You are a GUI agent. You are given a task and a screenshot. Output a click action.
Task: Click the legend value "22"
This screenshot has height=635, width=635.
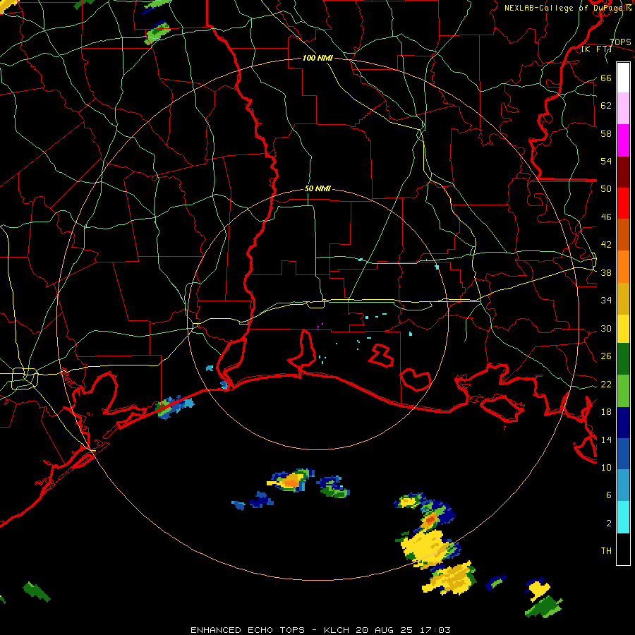click(606, 384)
